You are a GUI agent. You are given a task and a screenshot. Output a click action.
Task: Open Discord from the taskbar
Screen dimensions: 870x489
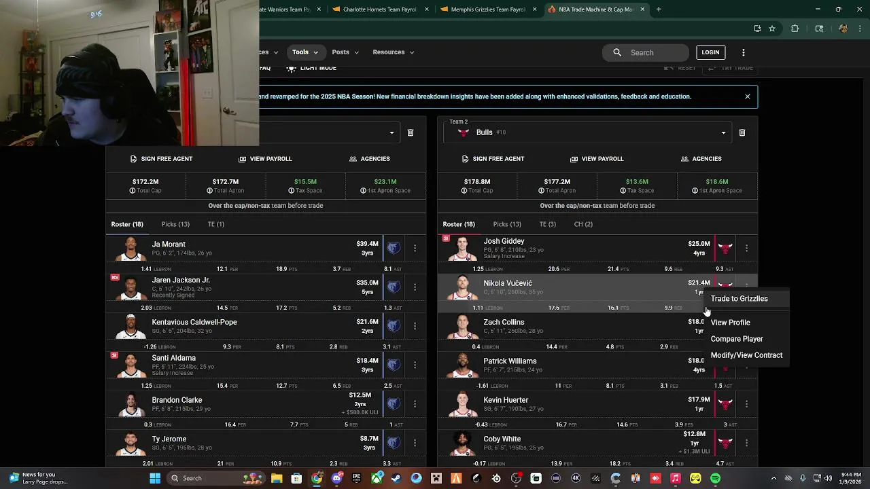[336, 478]
